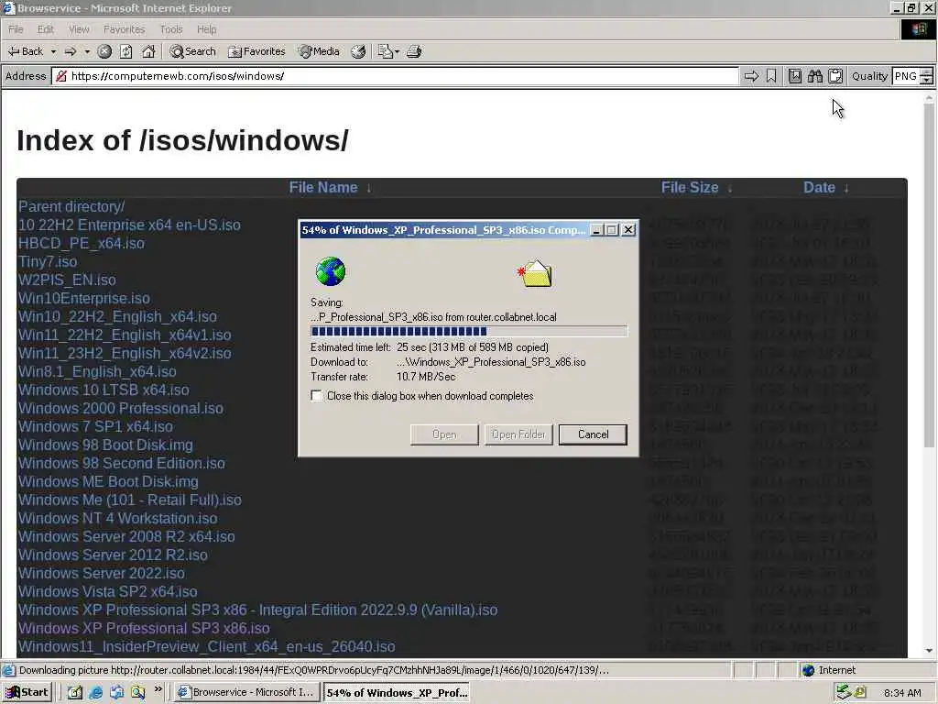Open the visited Windows XP Professional SP3 x86.iso link
Viewport: 938px width, 704px height.
tap(144, 629)
